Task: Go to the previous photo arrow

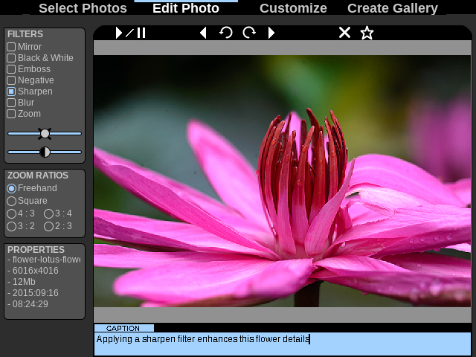Action: [203, 33]
